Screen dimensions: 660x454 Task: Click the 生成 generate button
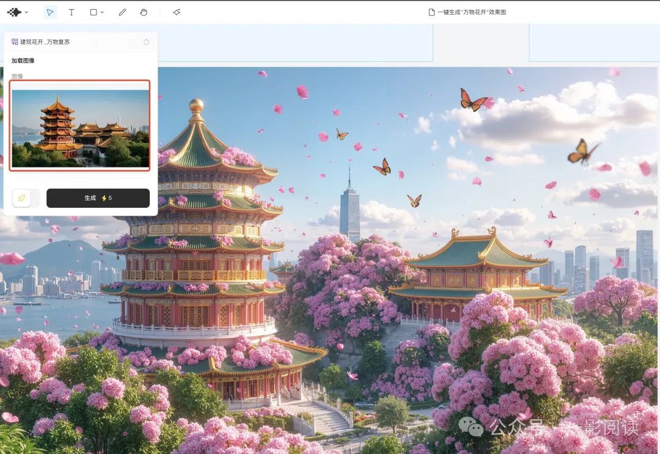[x=98, y=198]
